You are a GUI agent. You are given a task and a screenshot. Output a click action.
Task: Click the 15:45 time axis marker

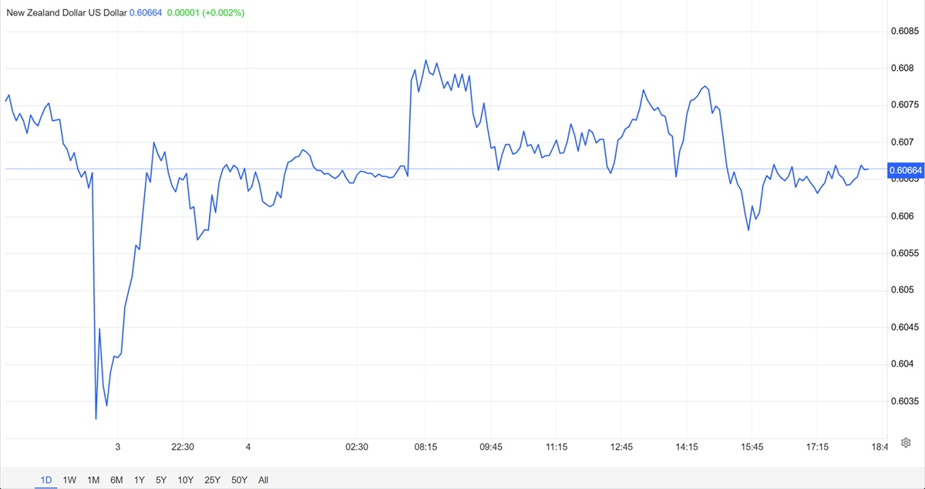pos(752,447)
